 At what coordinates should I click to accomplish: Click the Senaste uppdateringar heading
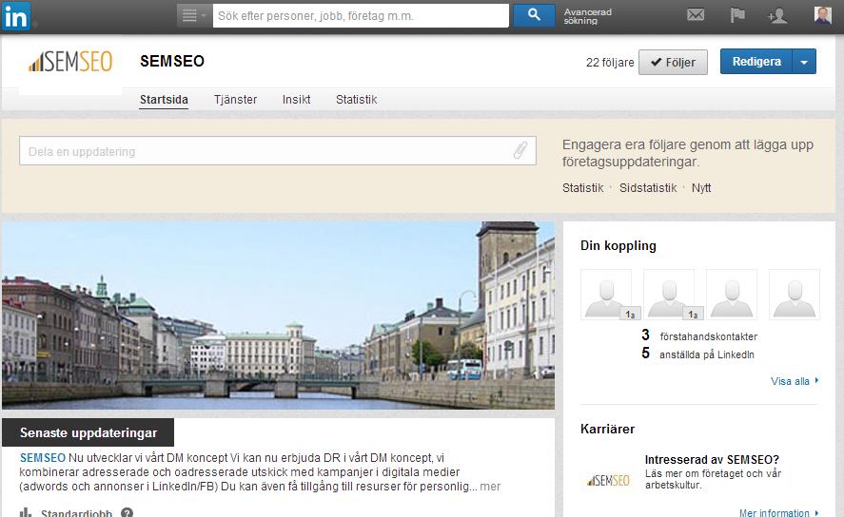coord(88,432)
